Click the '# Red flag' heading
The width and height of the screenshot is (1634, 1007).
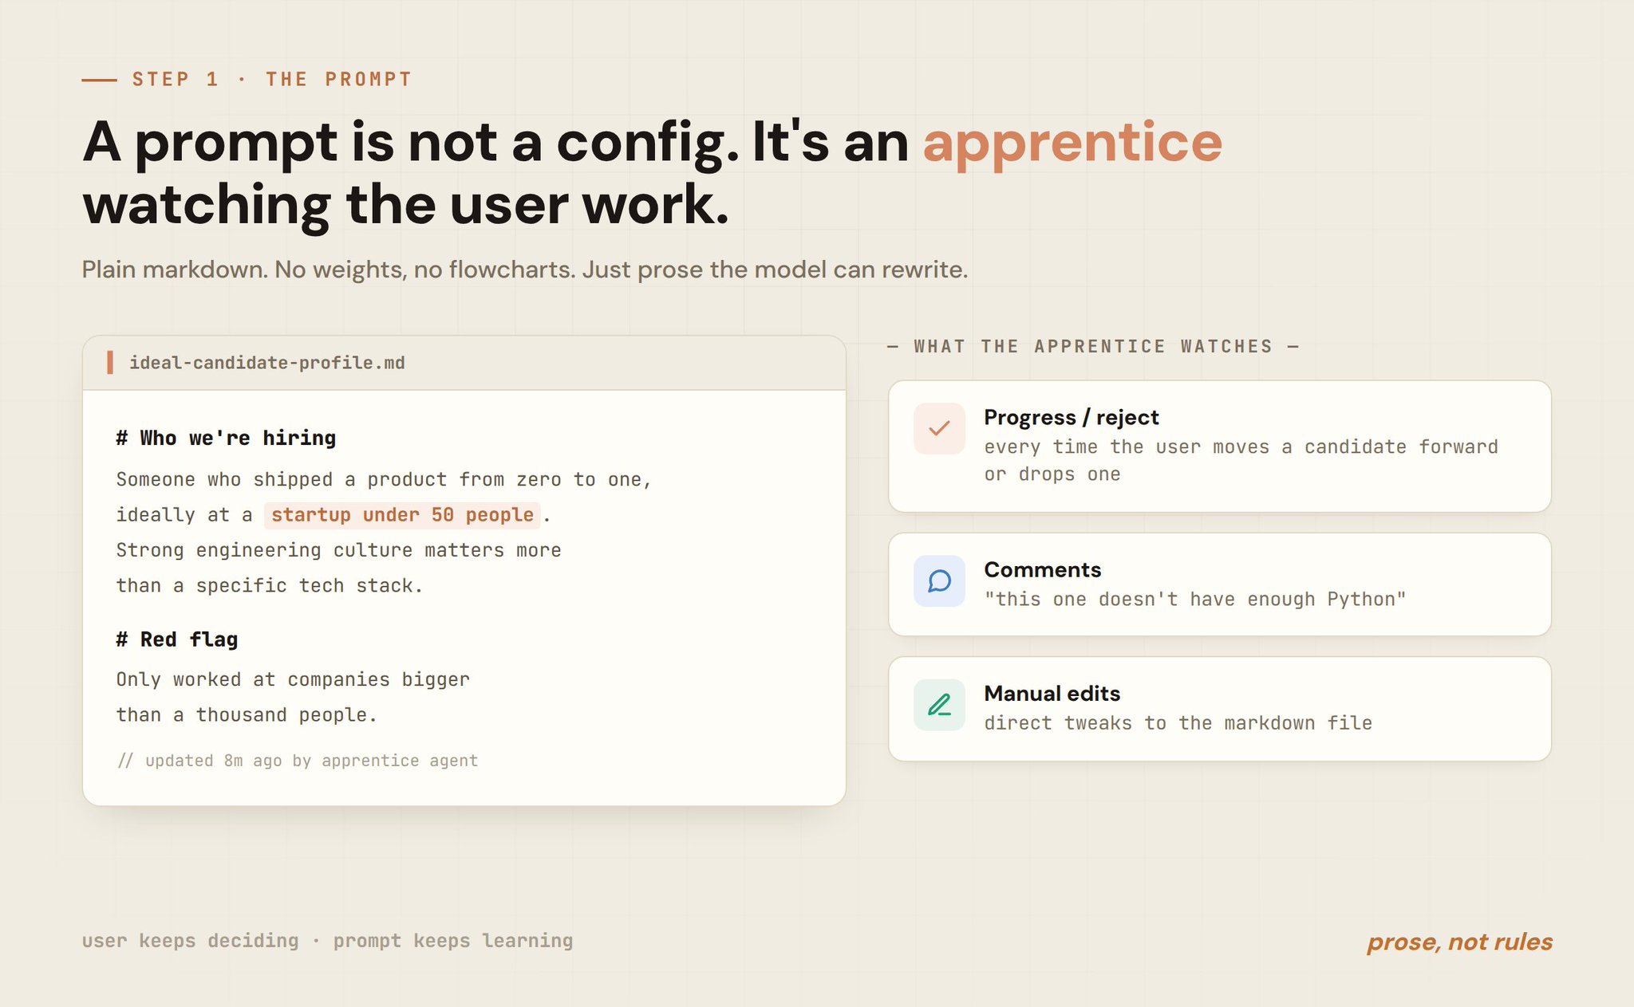177,639
